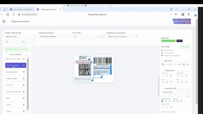Image resolution: width=203 pixels, height=114 pixels.
Task: Open the Категория dropdown
Action: [x=86, y=37]
